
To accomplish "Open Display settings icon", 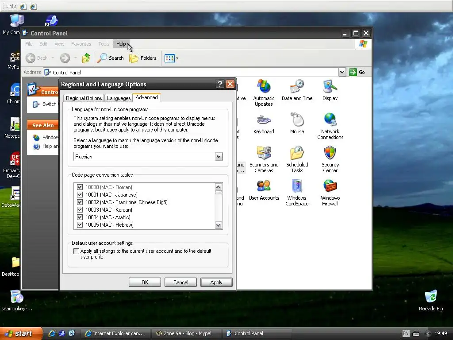I will 330,90.
